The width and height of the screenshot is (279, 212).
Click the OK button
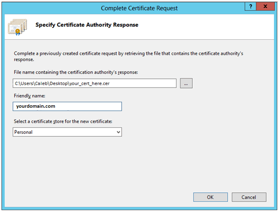pyautogui.click(x=210, y=197)
